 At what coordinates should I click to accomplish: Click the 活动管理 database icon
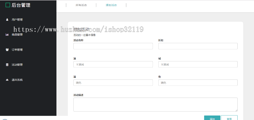7,65
